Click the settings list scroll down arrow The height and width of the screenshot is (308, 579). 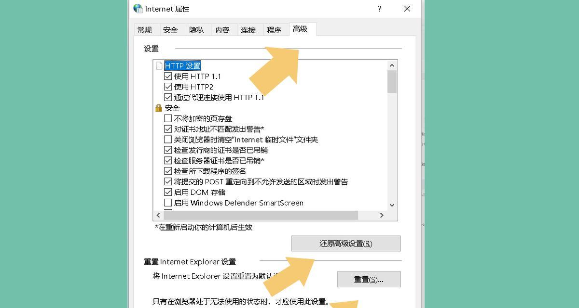(392, 205)
